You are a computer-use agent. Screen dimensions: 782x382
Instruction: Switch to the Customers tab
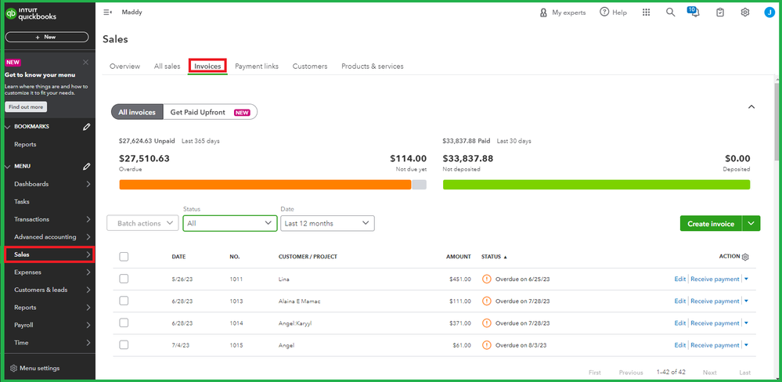point(310,66)
